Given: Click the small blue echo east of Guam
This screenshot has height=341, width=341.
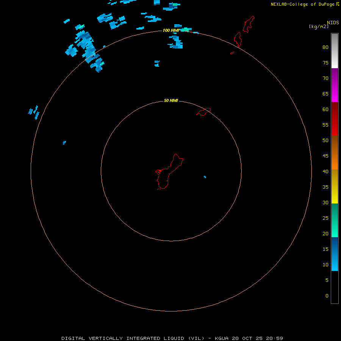Looking at the screenshot, I should pyautogui.click(x=205, y=177).
